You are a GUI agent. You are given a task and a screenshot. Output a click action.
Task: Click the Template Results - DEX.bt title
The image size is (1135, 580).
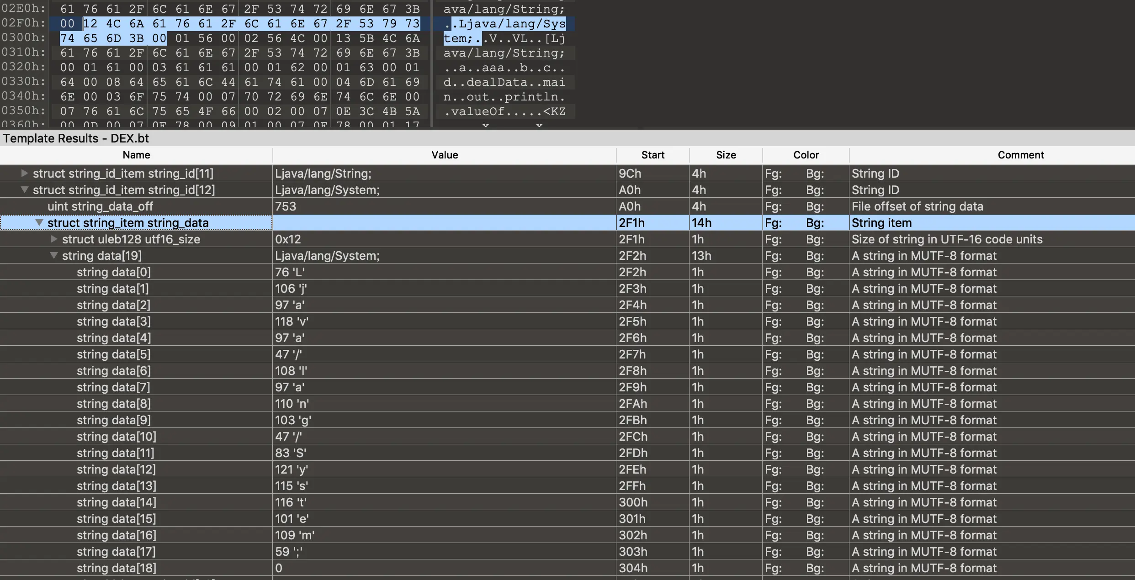point(76,138)
